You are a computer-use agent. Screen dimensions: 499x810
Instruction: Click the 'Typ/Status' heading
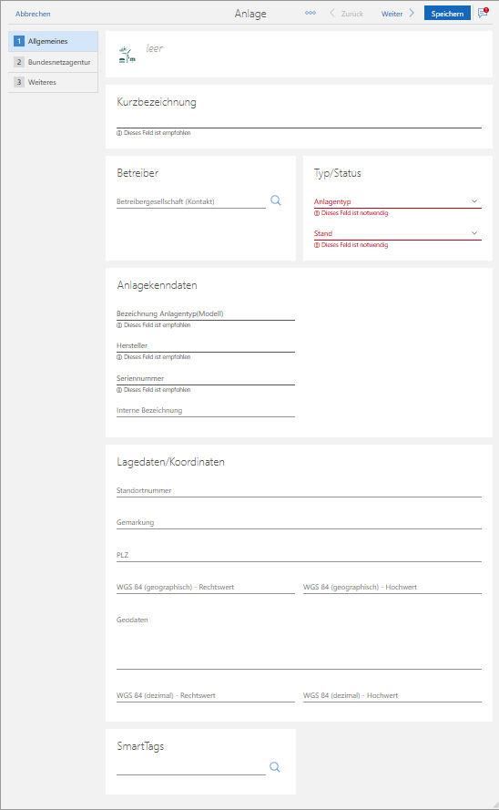click(x=338, y=173)
